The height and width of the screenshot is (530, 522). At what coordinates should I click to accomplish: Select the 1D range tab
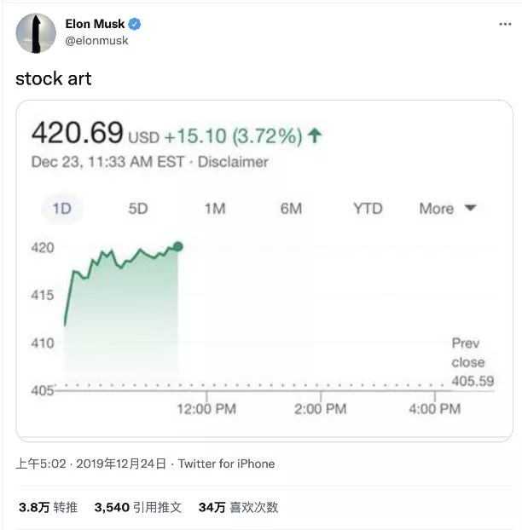point(61,209)
